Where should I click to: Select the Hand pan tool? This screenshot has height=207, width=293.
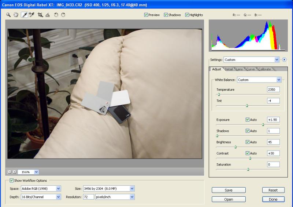point(16,15)
